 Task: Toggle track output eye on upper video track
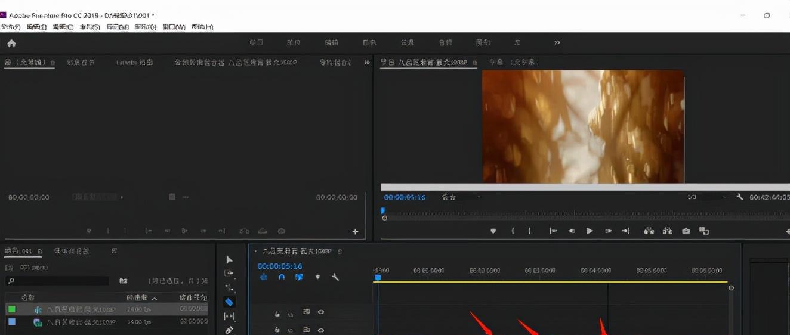(x=321, y=312)
